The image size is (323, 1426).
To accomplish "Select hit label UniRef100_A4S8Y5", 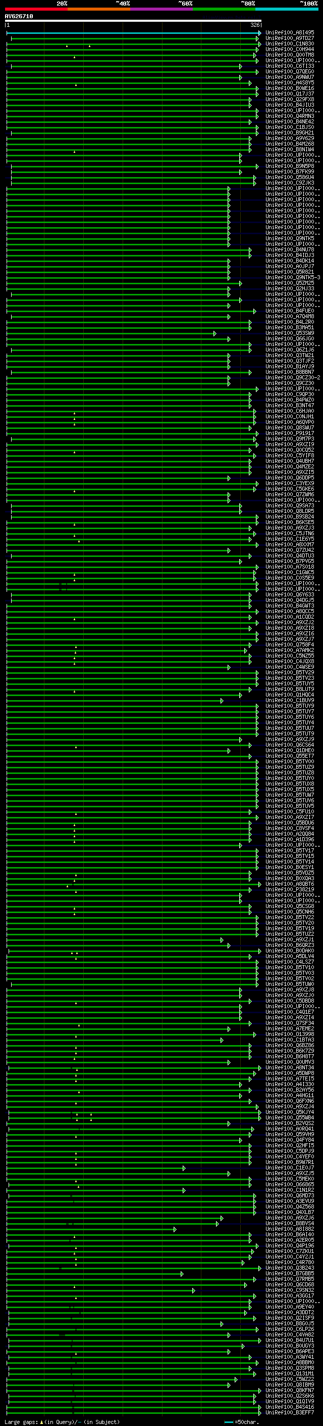I will coord(290,82).
